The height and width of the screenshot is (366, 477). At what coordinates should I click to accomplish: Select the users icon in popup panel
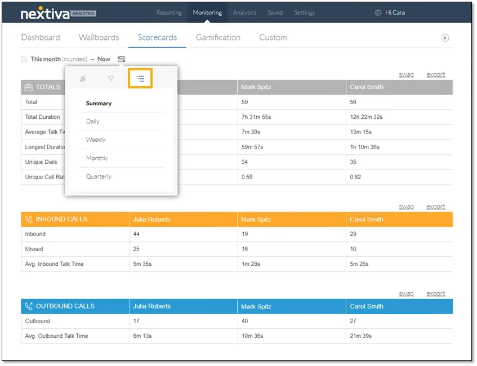pos(82,79)
